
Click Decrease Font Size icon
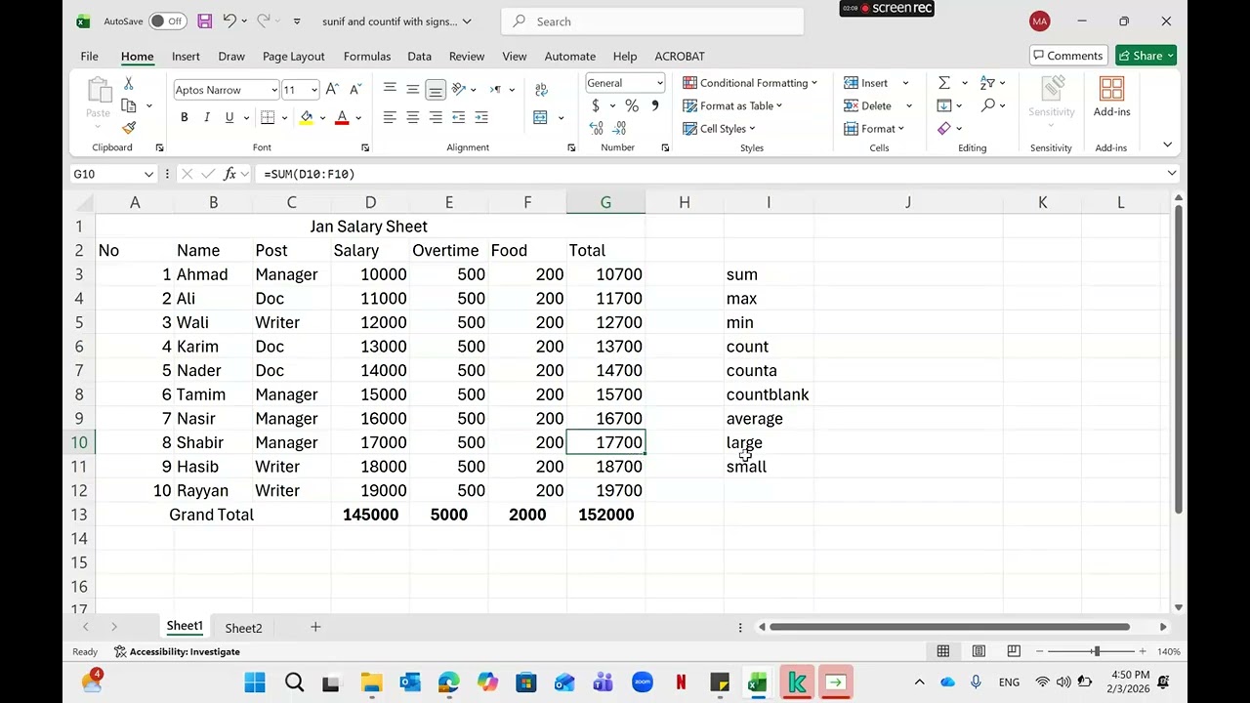[355, 89]
